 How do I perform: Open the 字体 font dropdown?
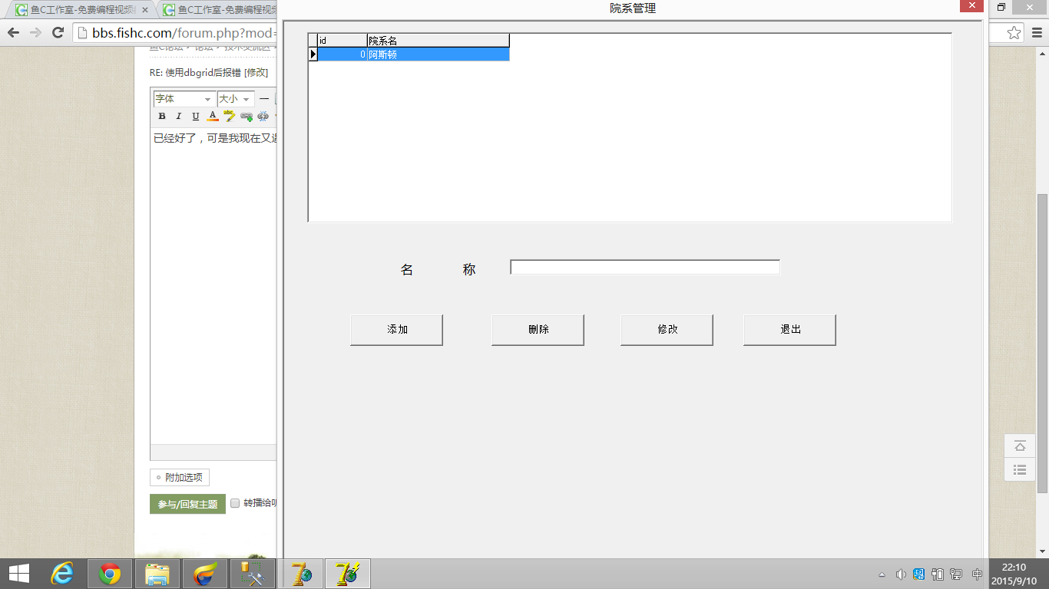pos(184,99)
